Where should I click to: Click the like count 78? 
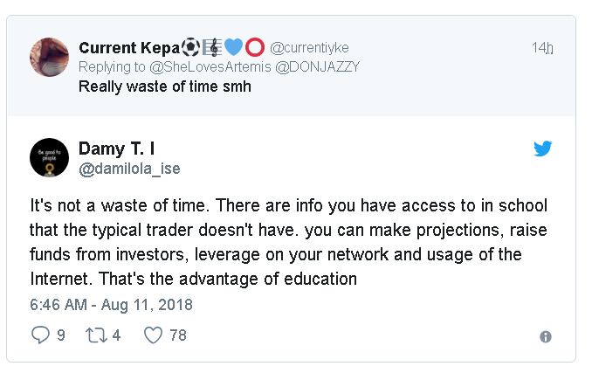pyautogui.click(x=178, y=335)
